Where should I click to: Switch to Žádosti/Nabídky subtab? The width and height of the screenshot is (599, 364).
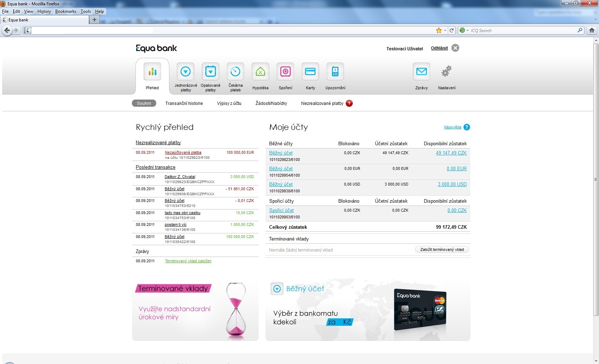pos(271,103)
